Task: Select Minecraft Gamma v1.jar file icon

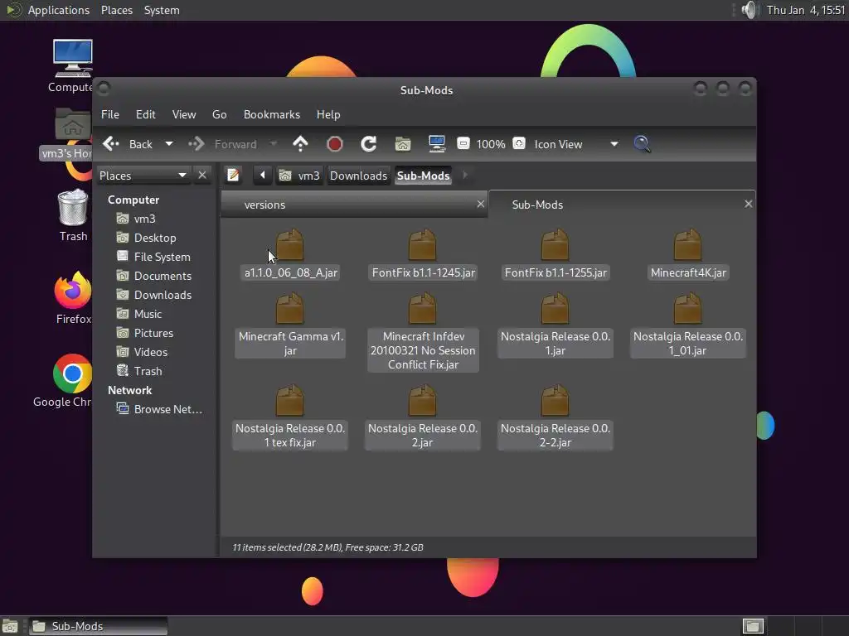Action: tap(289, 310)
